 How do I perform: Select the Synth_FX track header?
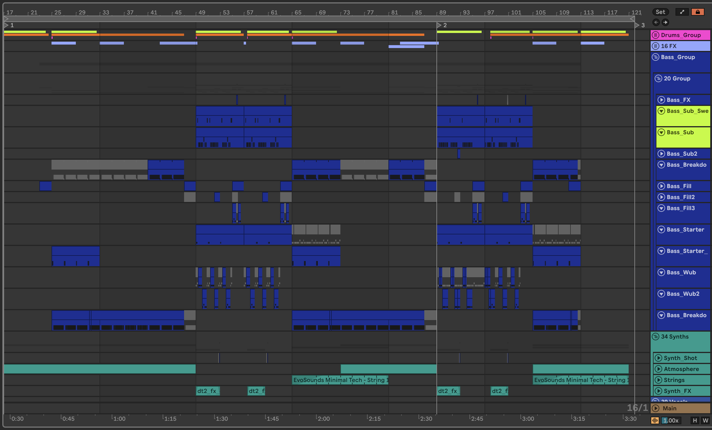pyautogui.click(x=683, y=391)
